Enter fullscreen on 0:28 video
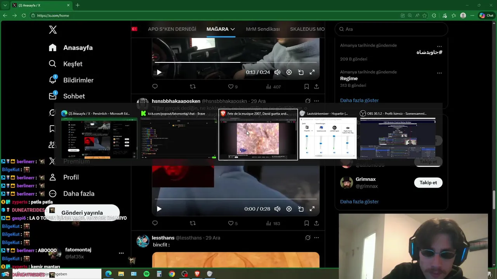Viewport: 497px width, 279px height. tap(312, 209)
